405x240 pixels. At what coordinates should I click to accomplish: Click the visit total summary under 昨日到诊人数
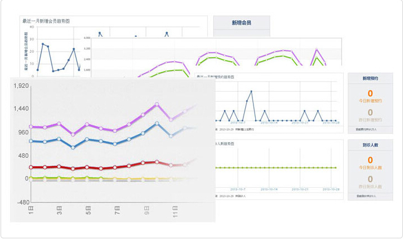pyautogui.click(x=366, y=196)
